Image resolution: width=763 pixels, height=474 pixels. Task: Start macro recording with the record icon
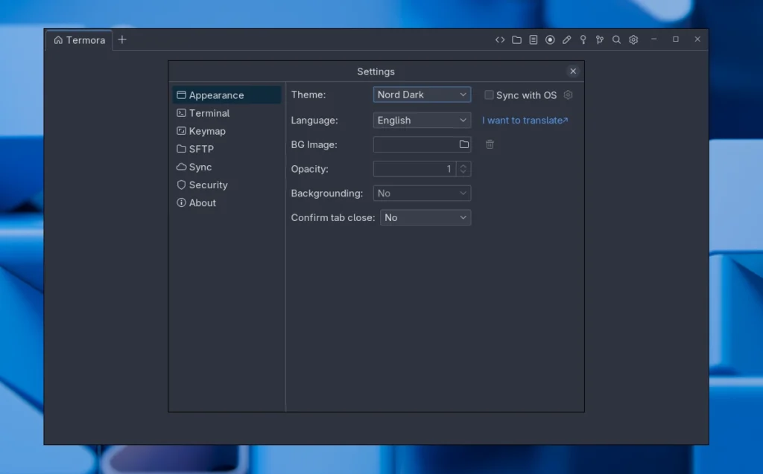coord(550,39)
